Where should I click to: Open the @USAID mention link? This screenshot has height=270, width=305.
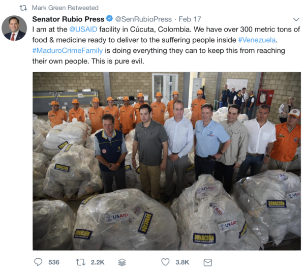(83, 29)
